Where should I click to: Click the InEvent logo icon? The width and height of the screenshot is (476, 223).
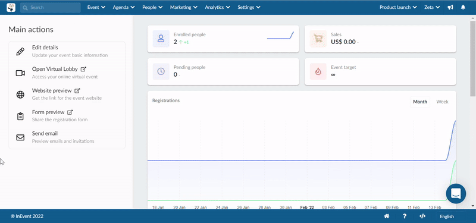11,7
